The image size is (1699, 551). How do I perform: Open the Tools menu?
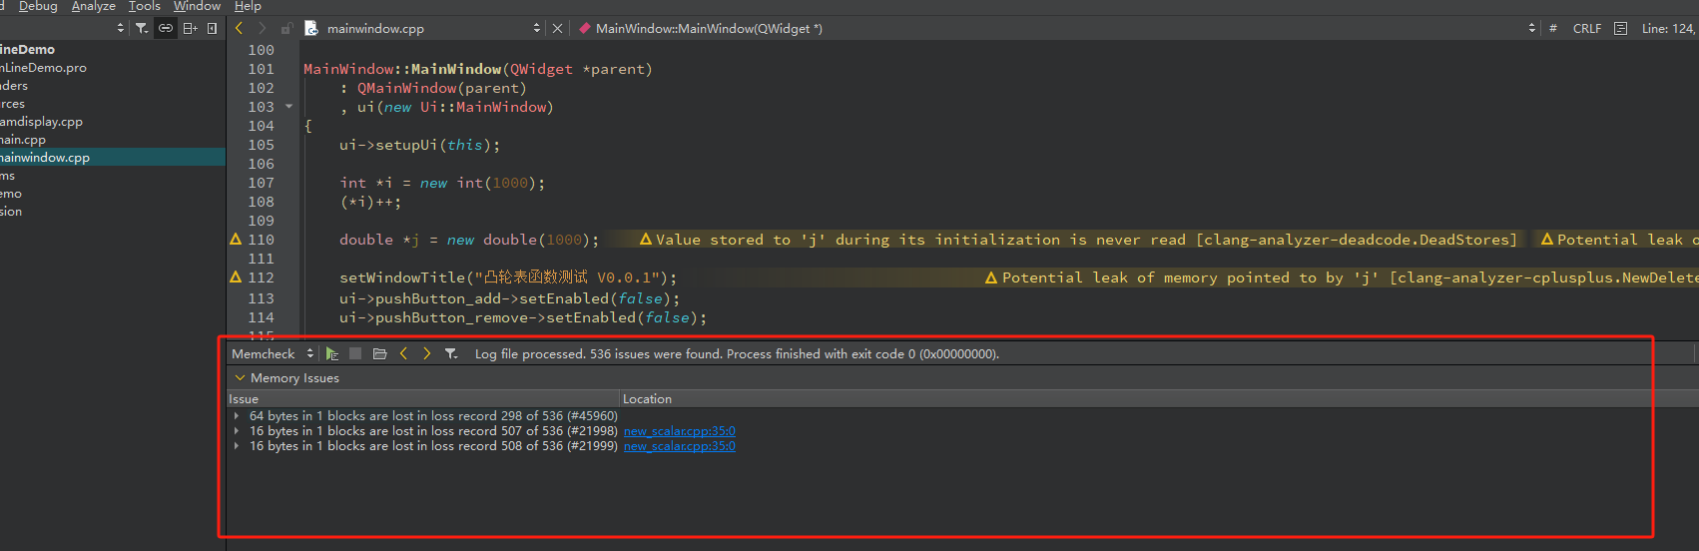point(145,6)
